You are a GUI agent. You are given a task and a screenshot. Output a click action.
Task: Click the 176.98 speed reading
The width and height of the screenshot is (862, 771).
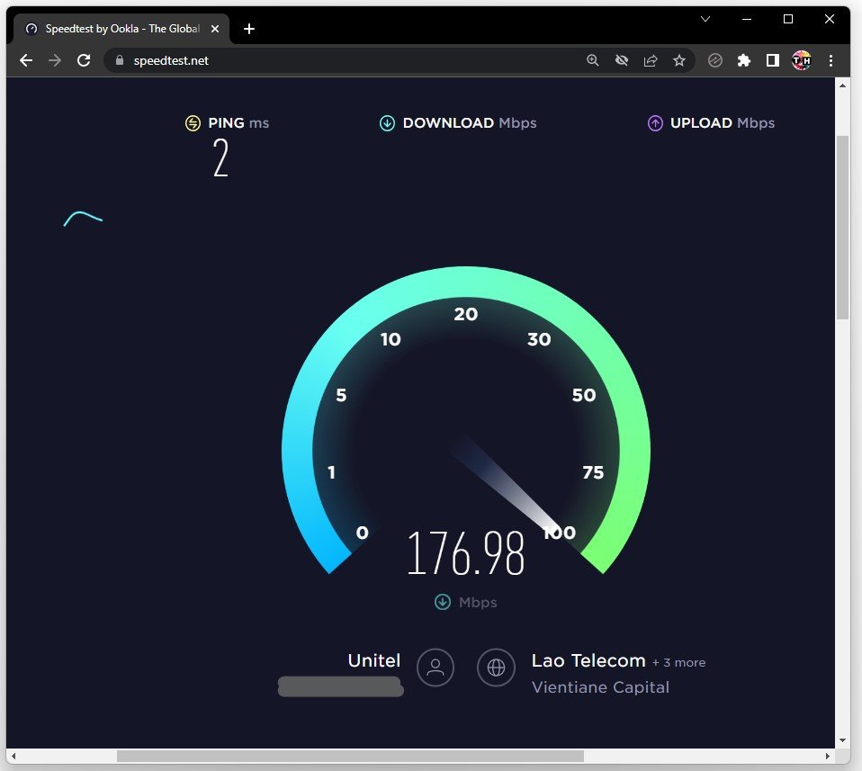465,552
